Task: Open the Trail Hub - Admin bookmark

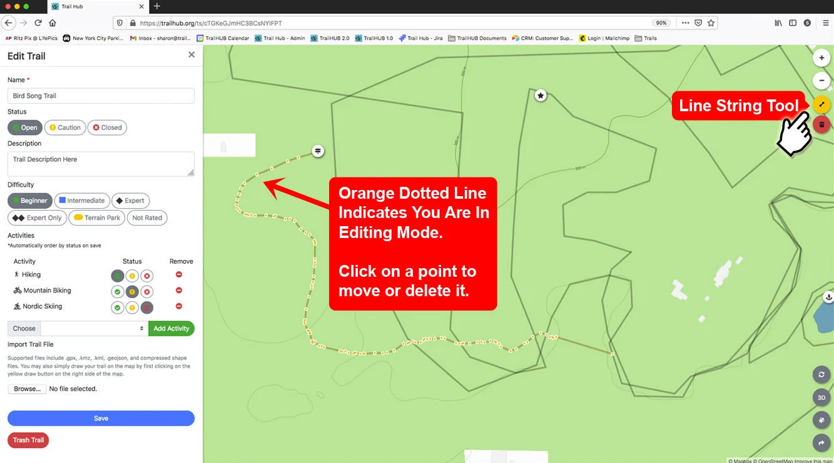Action: [x=280, y=38]
